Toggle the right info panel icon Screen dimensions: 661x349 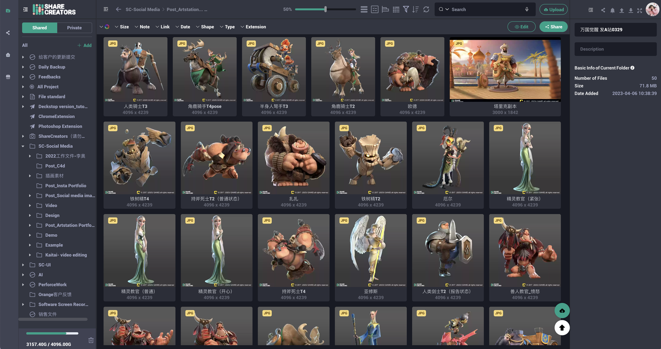coord(591,10)
